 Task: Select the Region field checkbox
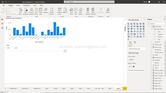point(151,63)
